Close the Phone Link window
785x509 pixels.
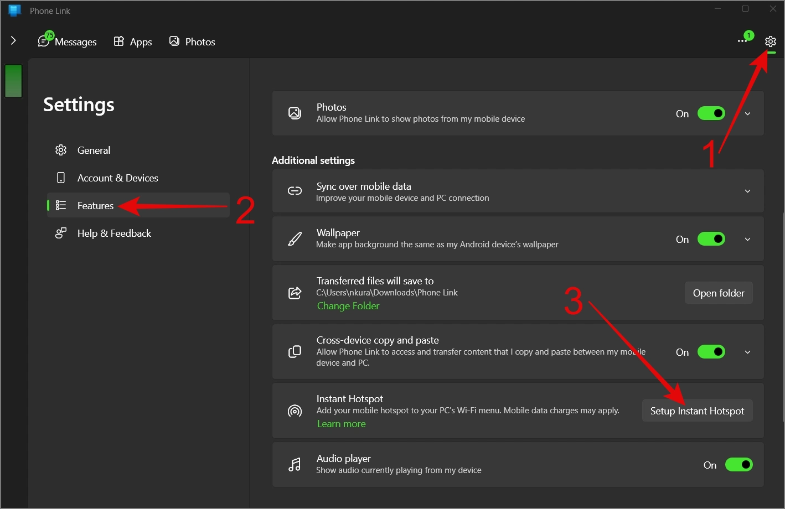773,9
